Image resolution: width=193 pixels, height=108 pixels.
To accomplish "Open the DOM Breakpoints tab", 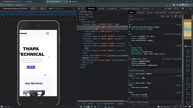I will (176, 12).
